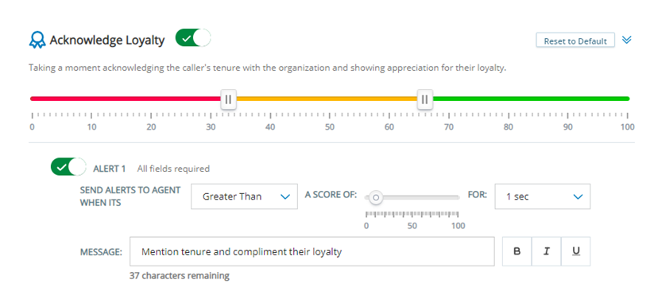
Task: Click the red segment of threshold bar
Action: point(126,99)
